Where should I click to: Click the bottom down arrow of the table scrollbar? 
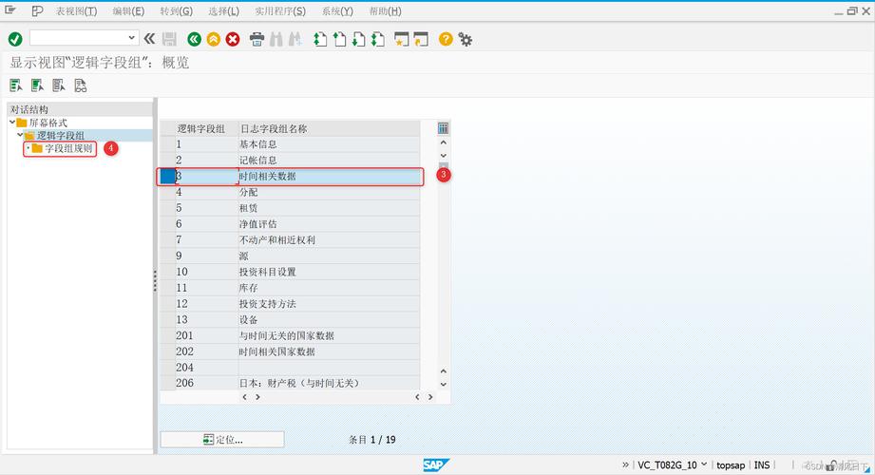(444, 385)
